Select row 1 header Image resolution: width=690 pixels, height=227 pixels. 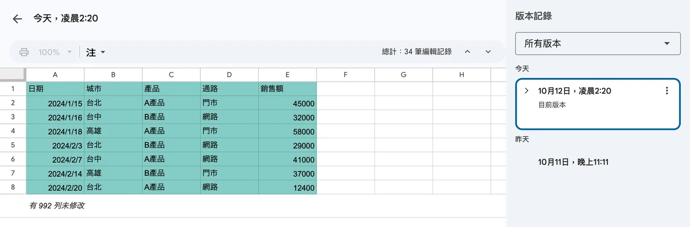pos(13,88)
